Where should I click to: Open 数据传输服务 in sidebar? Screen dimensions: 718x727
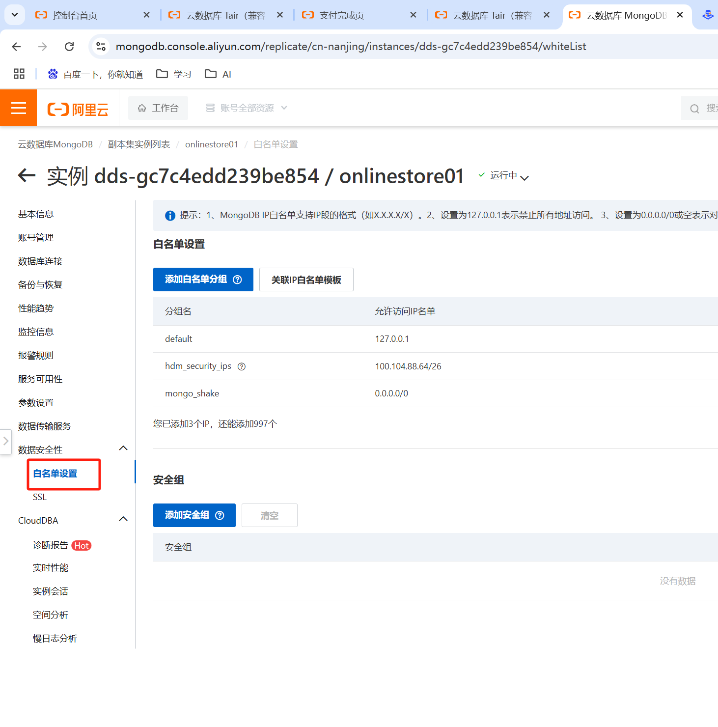(x=45, y=426)
